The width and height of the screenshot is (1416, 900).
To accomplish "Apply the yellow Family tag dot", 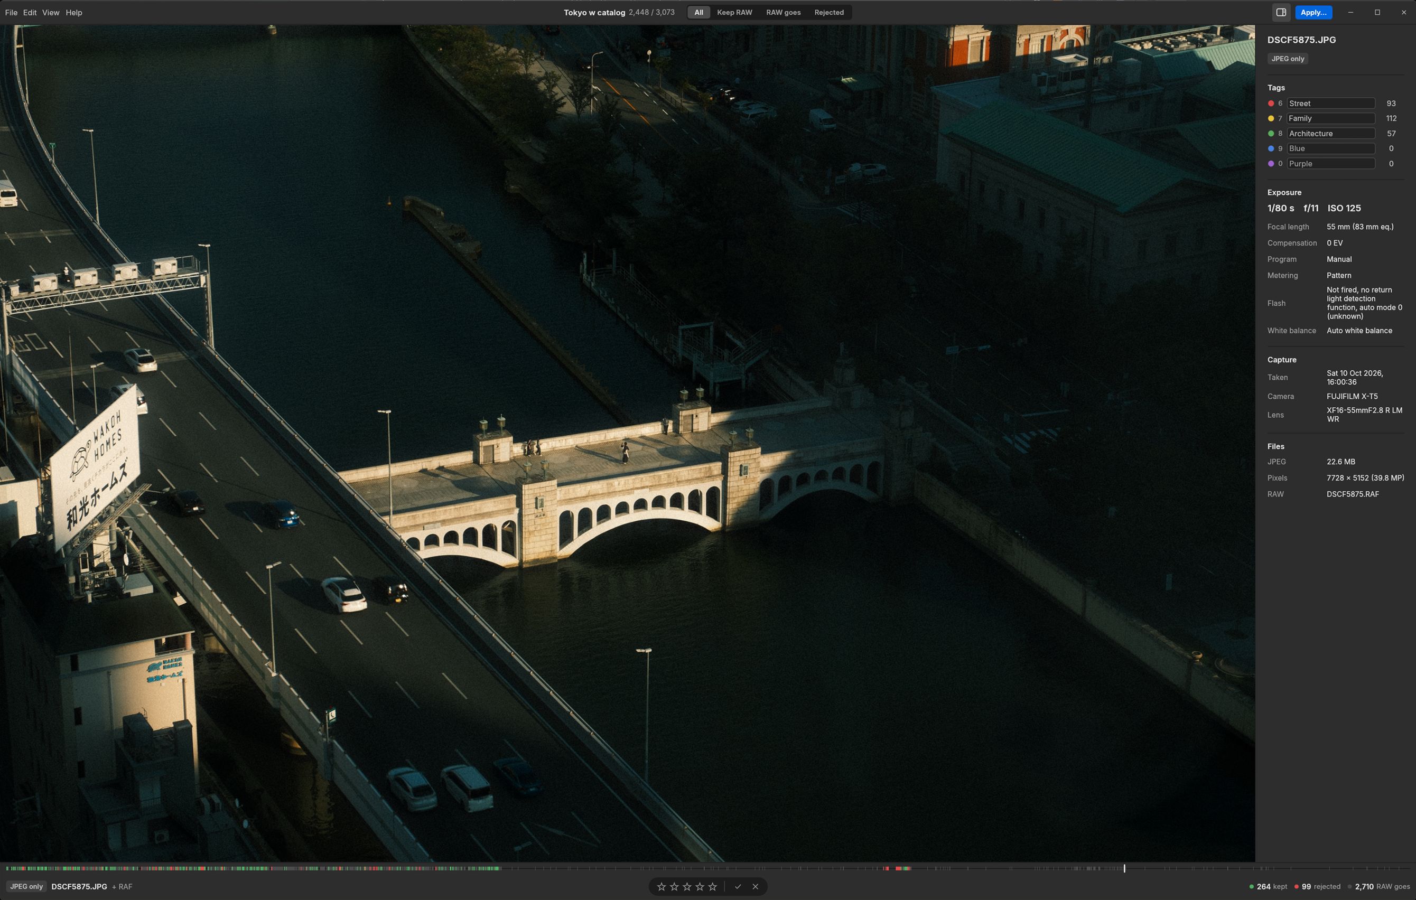I will tap(1271, 119).
